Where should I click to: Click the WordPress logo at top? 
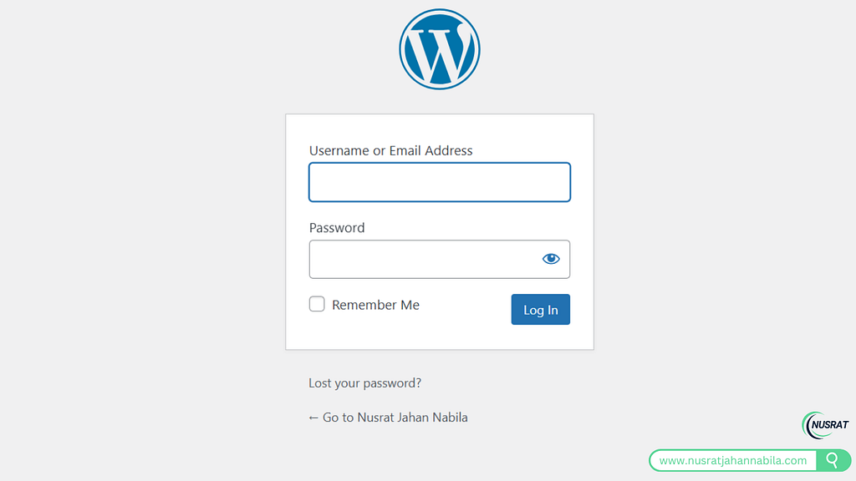pos(440,49)
